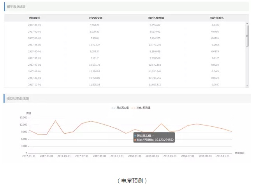Click the 拟合/预测值 column header

pos(156,18)
